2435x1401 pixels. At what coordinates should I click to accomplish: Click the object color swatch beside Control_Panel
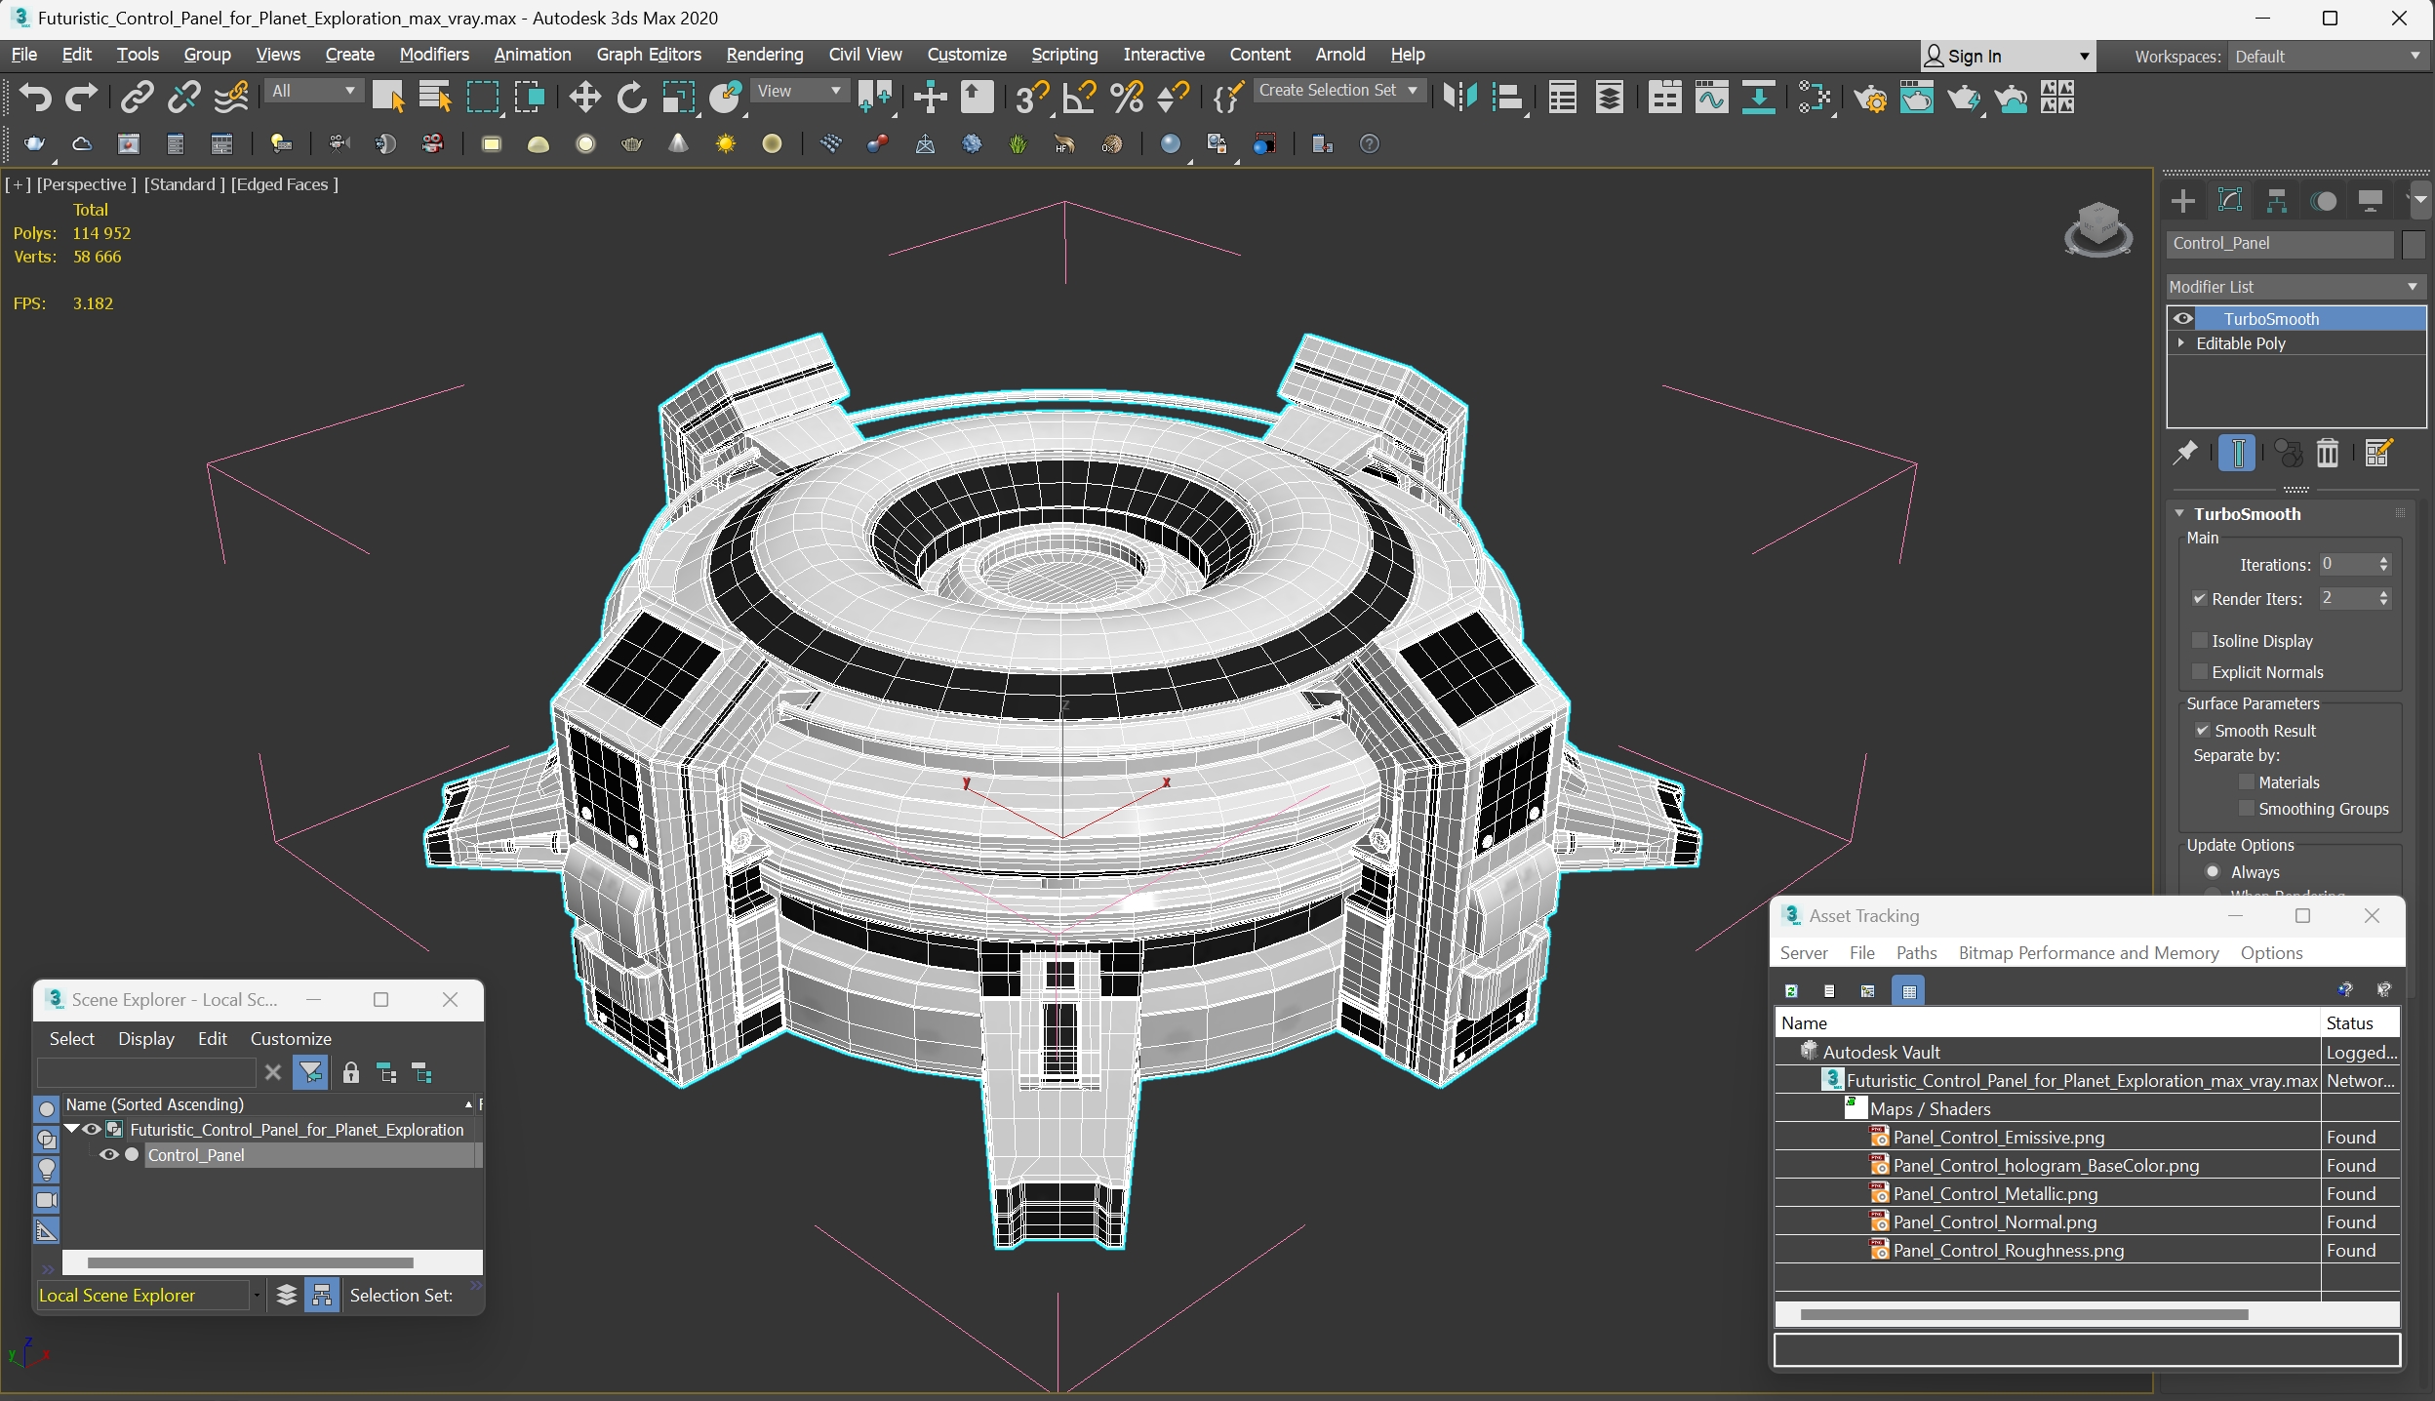(2413, 244)
